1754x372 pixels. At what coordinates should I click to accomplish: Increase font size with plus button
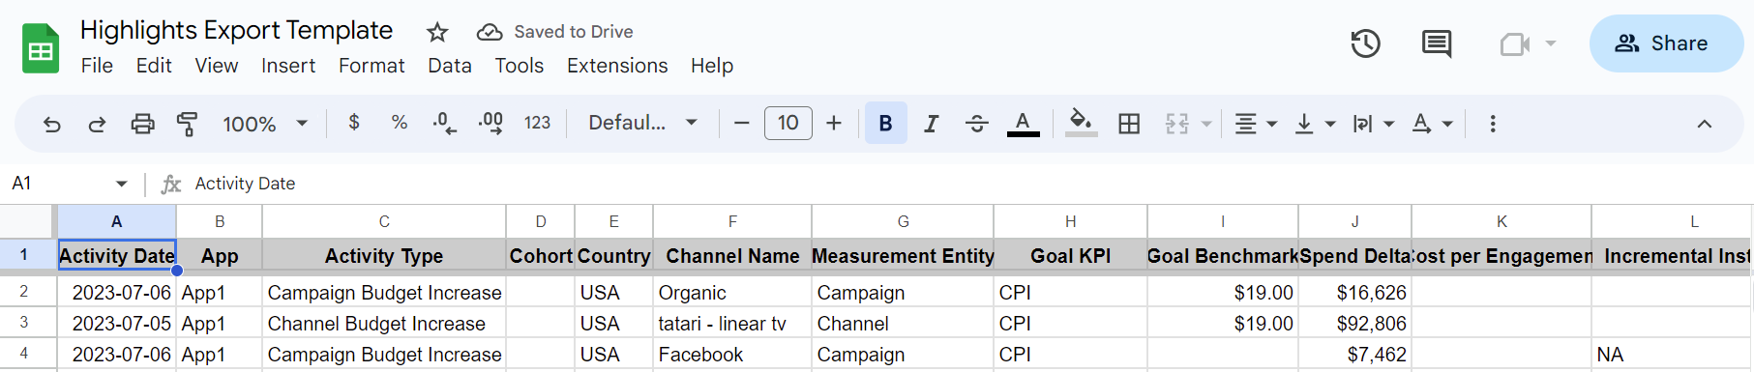[x=834, y=123]
